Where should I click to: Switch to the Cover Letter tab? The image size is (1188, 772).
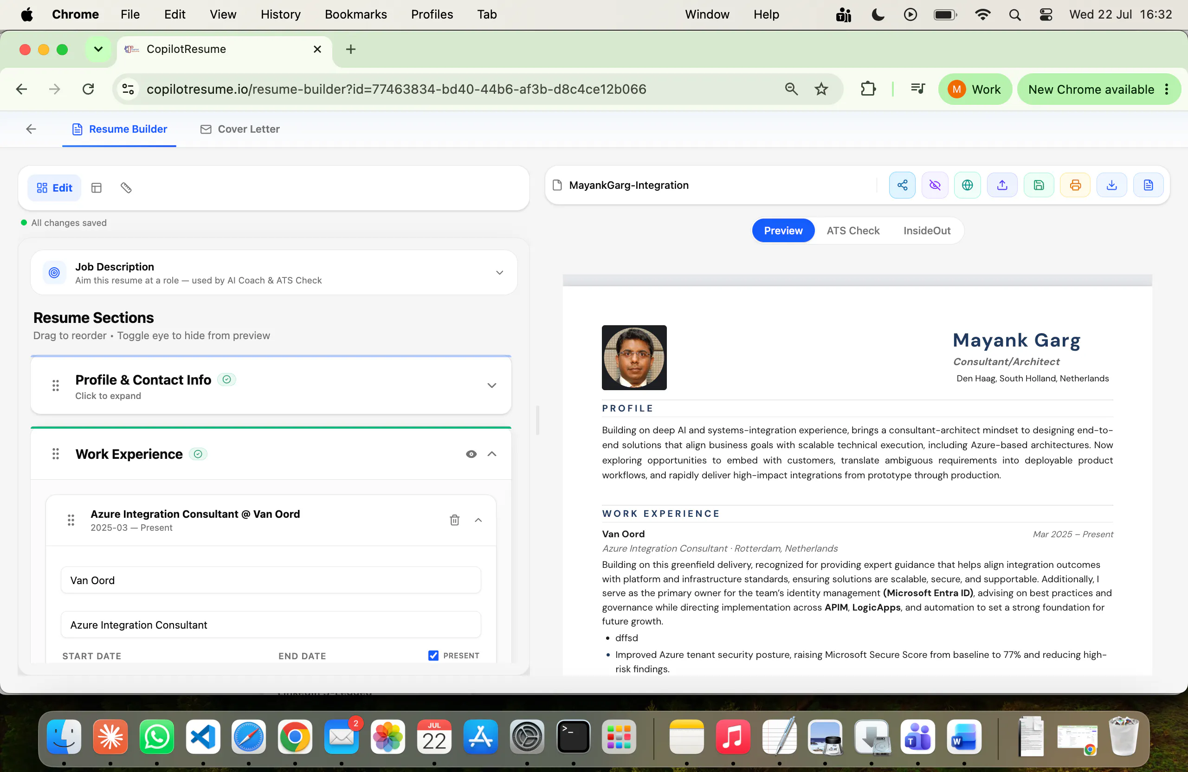tap(239, 129)
